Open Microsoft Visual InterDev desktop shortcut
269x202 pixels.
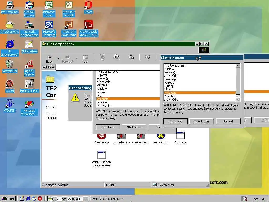(29, 108)
